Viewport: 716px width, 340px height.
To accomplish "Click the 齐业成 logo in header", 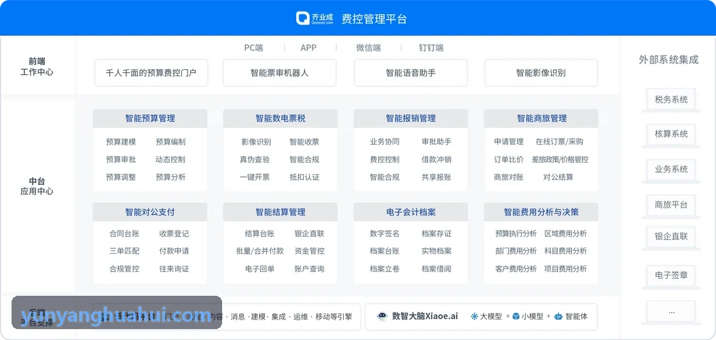I will (315, 18).
